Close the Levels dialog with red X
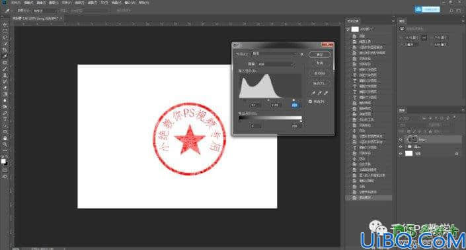 327,45
